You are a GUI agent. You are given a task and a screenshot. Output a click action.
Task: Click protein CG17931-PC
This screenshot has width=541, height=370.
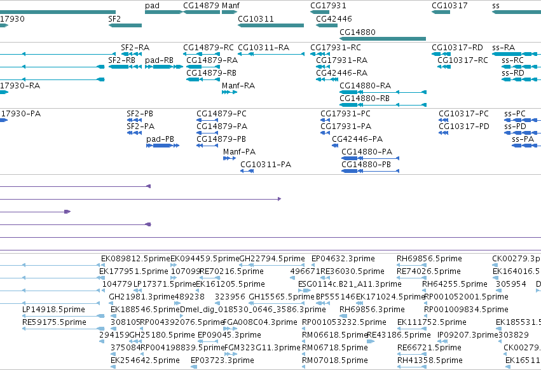pos(325,120)
